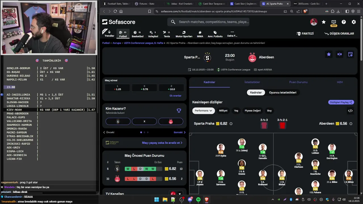Open the Amr. Futbolu category
Image resolution: width=363 pixels, height=204 pixels.
(x=215, y=34)
